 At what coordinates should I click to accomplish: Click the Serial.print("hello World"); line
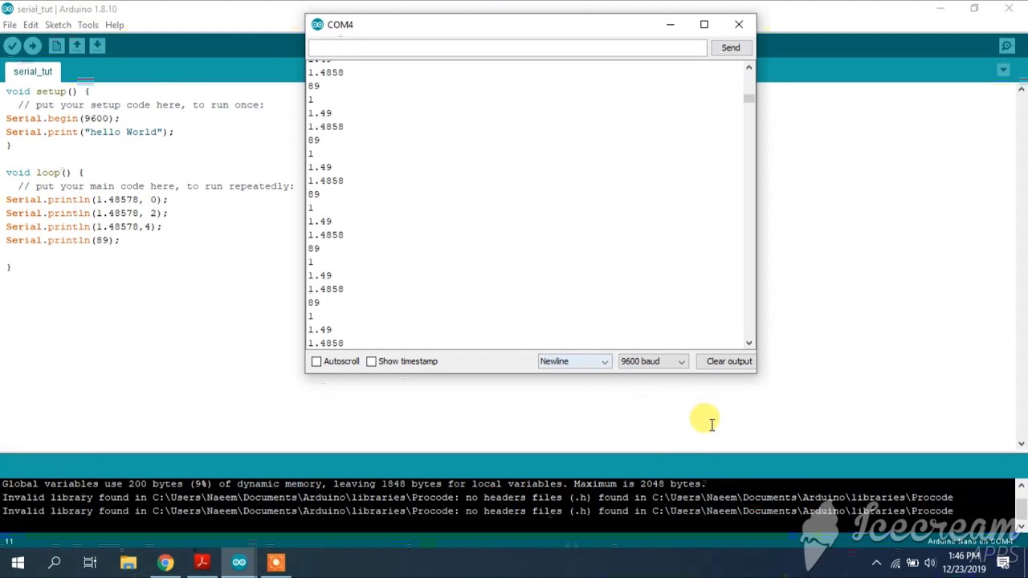coord(89,132)
